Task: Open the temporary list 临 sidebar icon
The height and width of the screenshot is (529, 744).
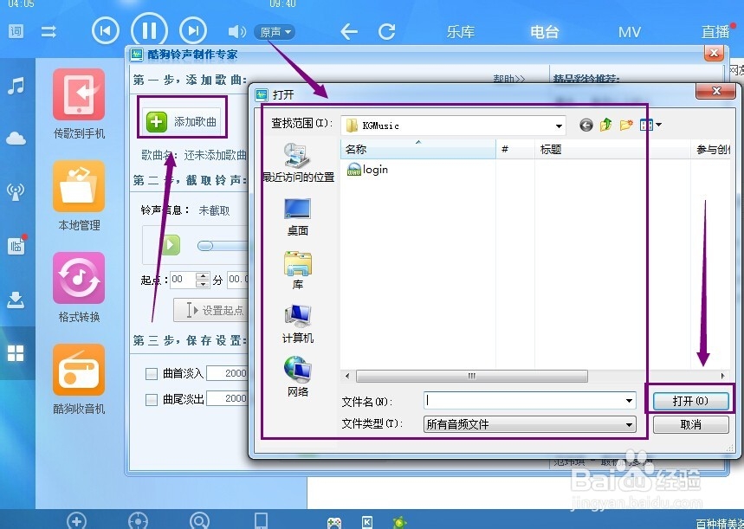Action: (16, 245)
